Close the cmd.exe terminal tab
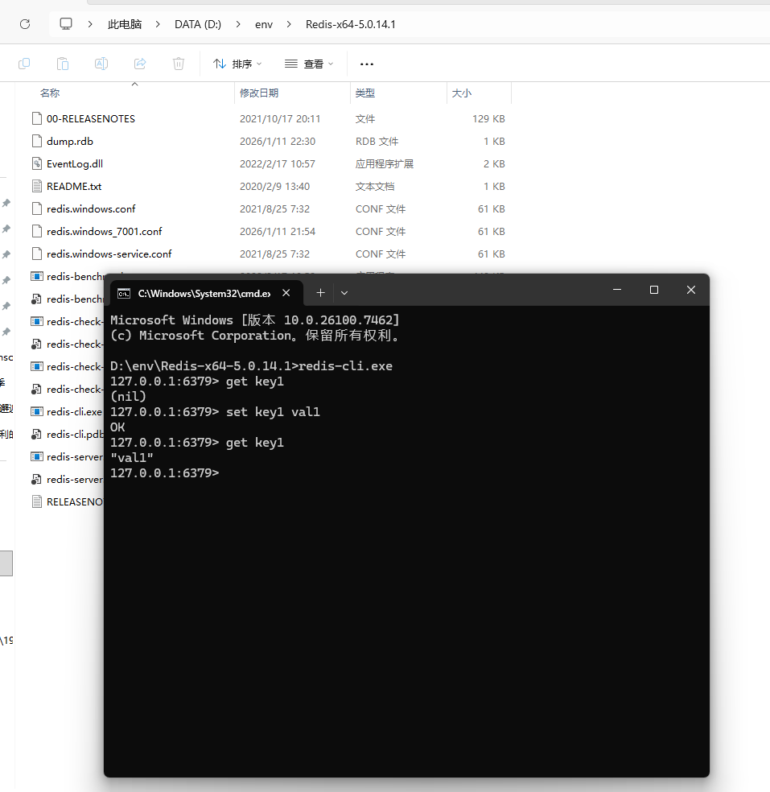 point(286,293)
